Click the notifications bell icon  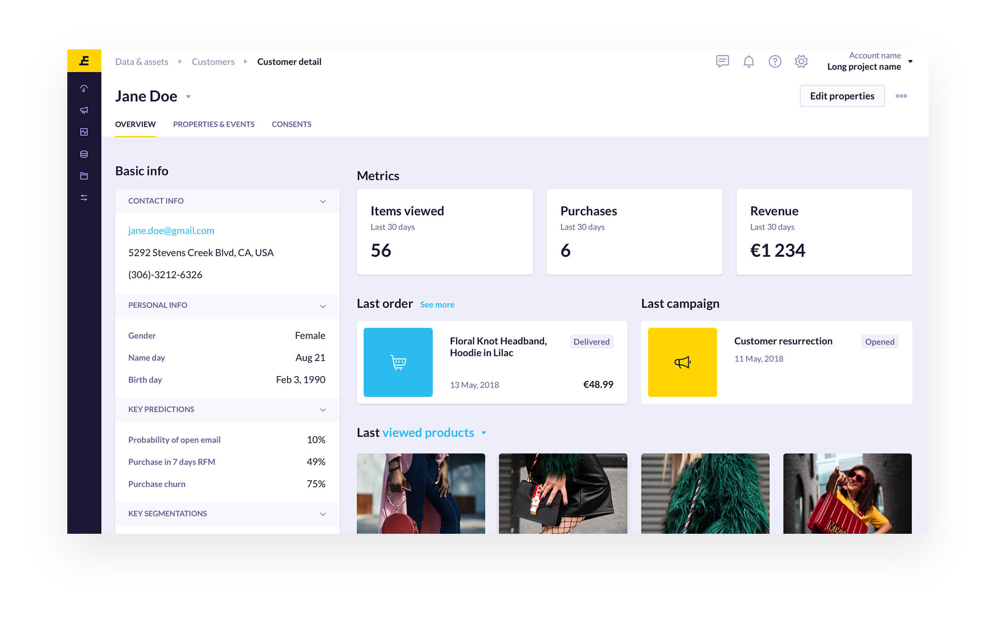pyautogui.click(x=749, y=61)
